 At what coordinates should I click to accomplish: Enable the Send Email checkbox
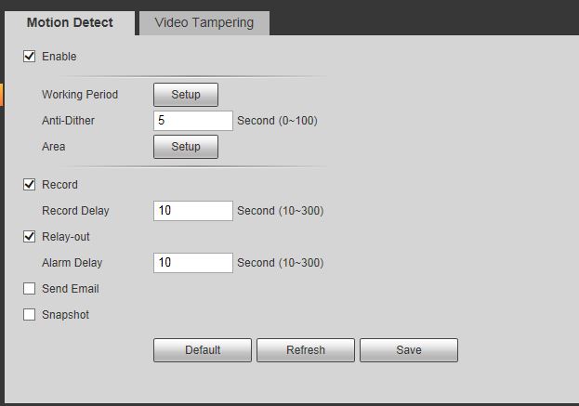[x=29, y=288]
